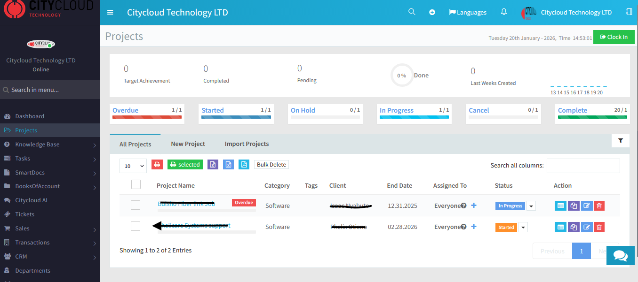Export table with the PDF icon
638x282 pixels.
point(244,165)
